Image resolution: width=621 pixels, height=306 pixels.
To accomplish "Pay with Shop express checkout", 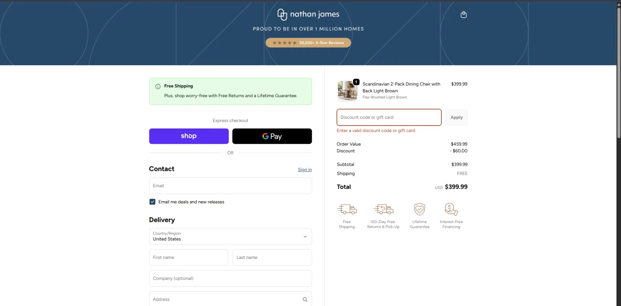I will (x=189, y=136).
